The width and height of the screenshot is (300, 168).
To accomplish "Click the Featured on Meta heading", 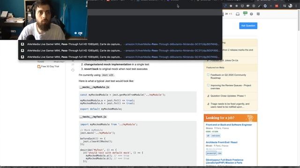I will coord(215,68).
